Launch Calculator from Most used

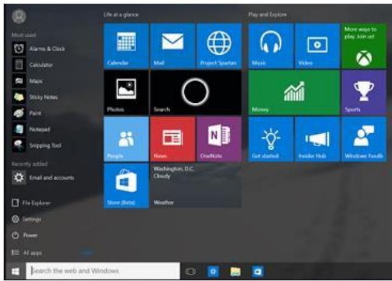[33, 65]
